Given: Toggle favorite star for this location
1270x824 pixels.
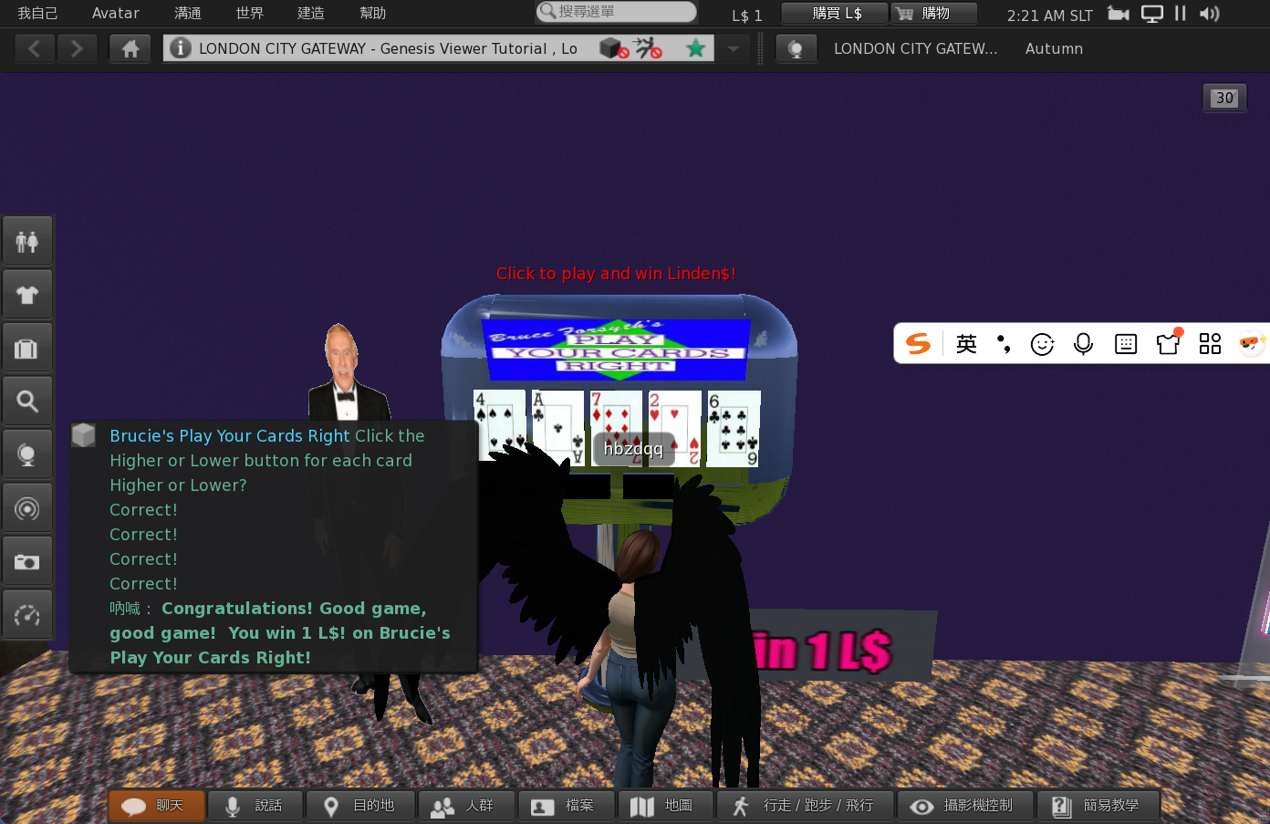Looking at the screenshot, I should click(x=695, y=48).
